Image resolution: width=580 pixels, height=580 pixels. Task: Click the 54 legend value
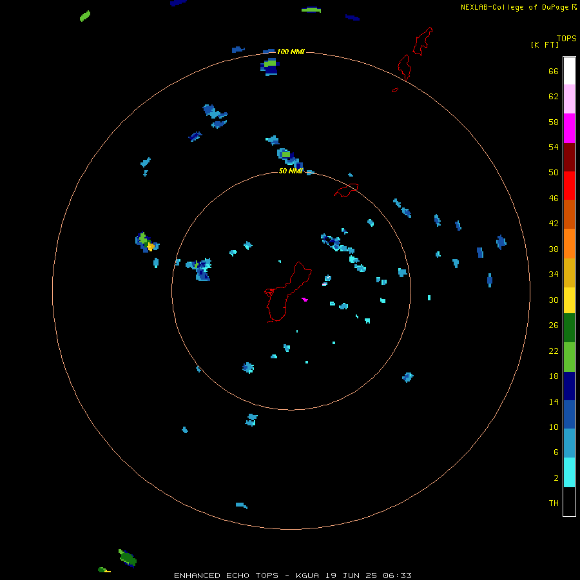(554, 147)
